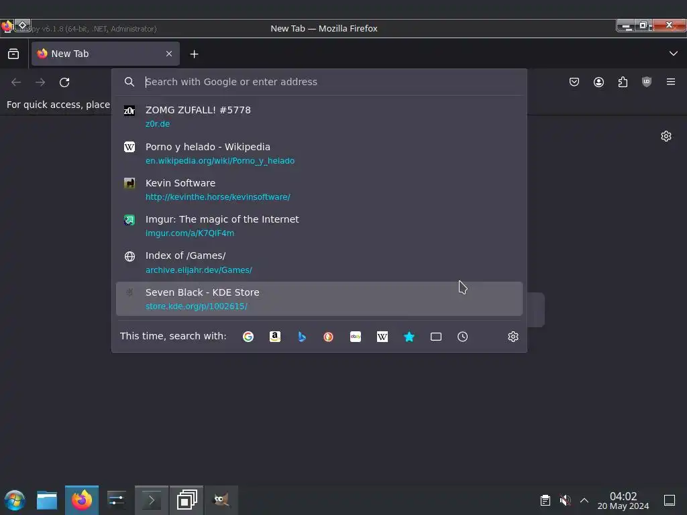Open the Firefox View icon

coord(13,54)
